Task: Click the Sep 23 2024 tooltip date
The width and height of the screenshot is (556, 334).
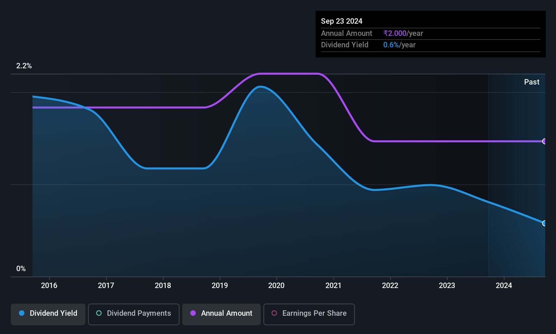Action: click(x=342, y=21)
